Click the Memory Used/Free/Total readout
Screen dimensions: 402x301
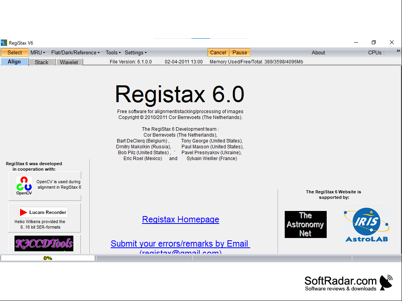pyautogui.click(x=256, y=62)
